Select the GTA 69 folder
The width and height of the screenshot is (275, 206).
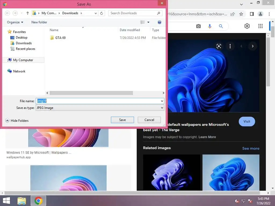coord(58,38)
